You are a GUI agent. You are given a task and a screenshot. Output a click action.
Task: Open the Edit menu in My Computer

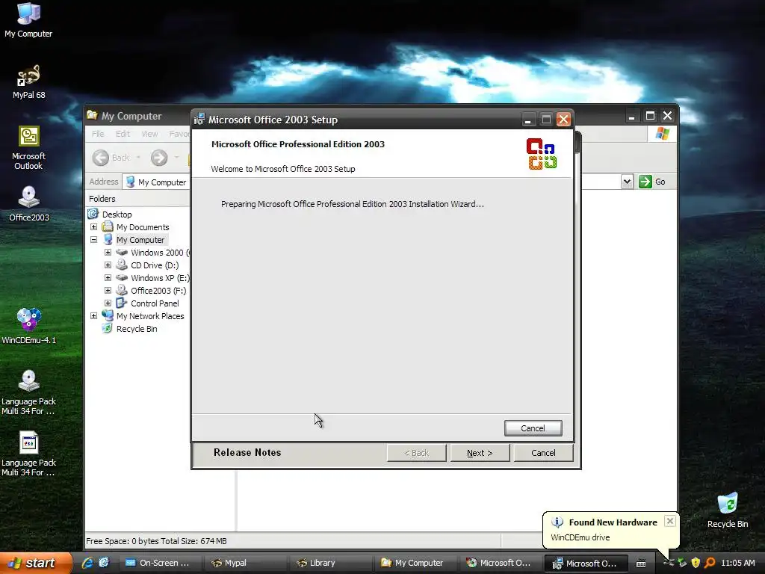(x=123, y=134)
